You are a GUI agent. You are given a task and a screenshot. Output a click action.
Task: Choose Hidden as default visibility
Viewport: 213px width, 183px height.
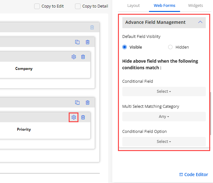170,47
